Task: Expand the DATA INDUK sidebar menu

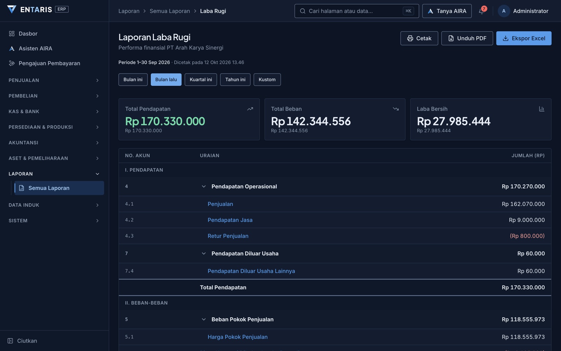Action: [54, 205]
